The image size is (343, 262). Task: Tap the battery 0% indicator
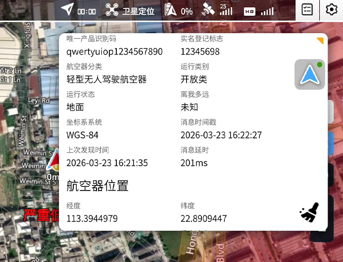tap(171, 10)
